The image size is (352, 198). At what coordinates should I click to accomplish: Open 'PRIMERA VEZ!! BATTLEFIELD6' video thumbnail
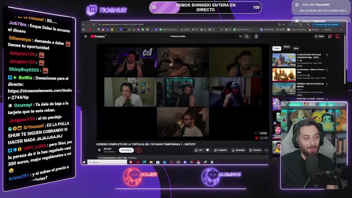(x=284, y=89)
